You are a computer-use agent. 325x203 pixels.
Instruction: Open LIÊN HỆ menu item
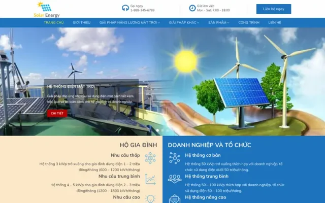pos(275,22)
